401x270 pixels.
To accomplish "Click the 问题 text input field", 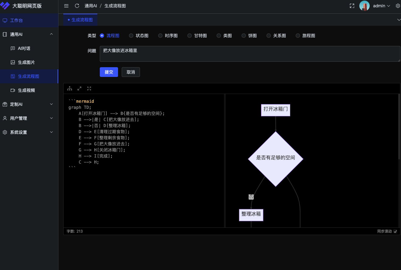I will (x=250, y=54).
